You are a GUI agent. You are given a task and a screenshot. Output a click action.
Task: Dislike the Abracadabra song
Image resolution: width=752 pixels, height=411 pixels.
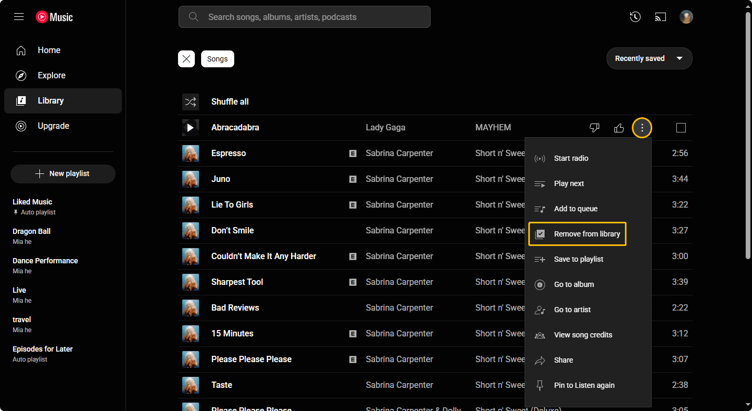tap(594, 128)
